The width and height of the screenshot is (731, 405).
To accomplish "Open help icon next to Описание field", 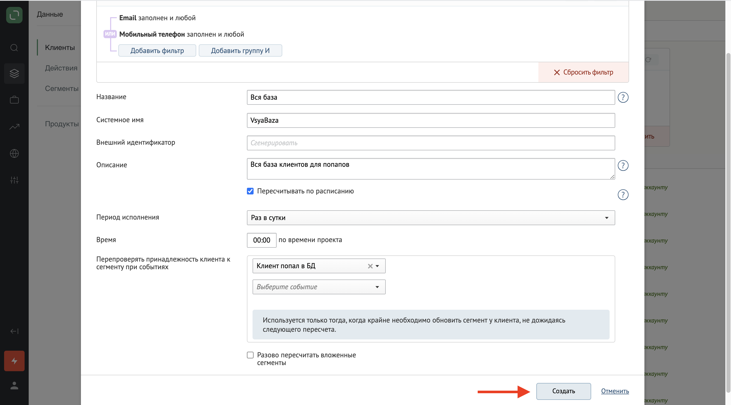I will tap(623, 165).
